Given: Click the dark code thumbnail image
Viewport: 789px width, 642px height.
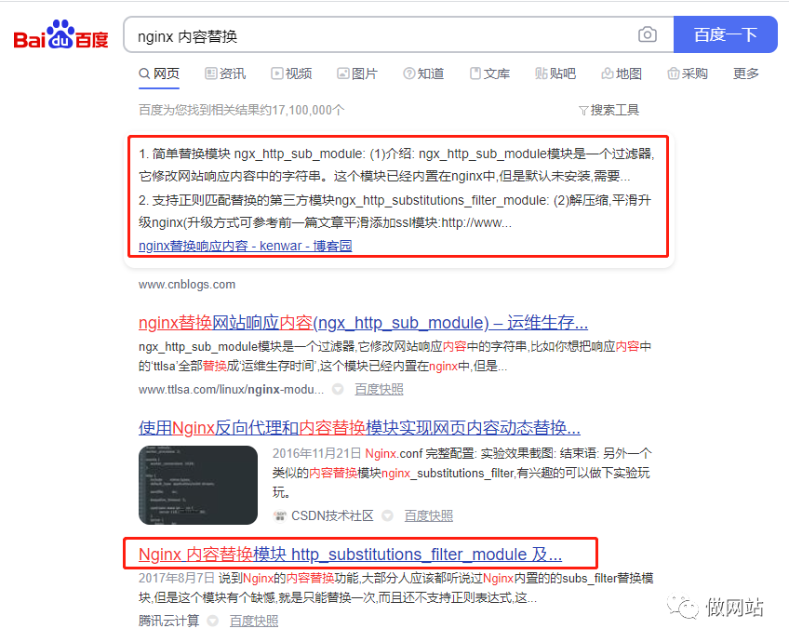Looking at the screenshot, I should click(198, 485).
